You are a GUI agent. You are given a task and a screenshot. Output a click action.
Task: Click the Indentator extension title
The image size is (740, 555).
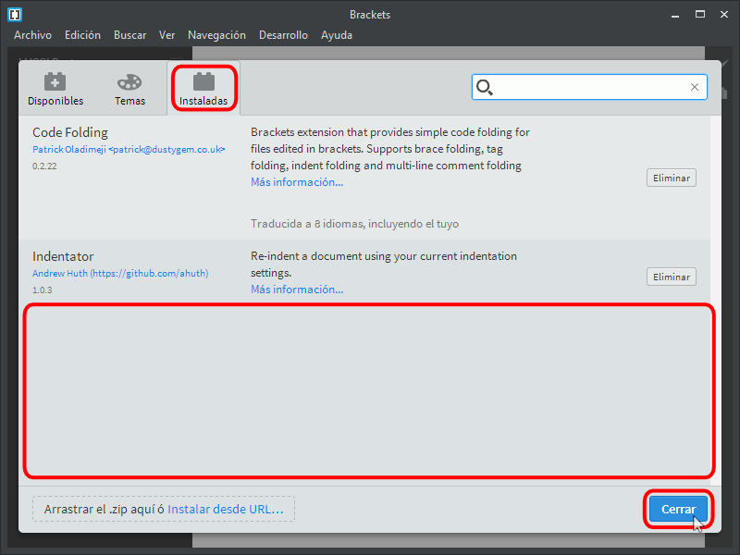pos(63,256)
